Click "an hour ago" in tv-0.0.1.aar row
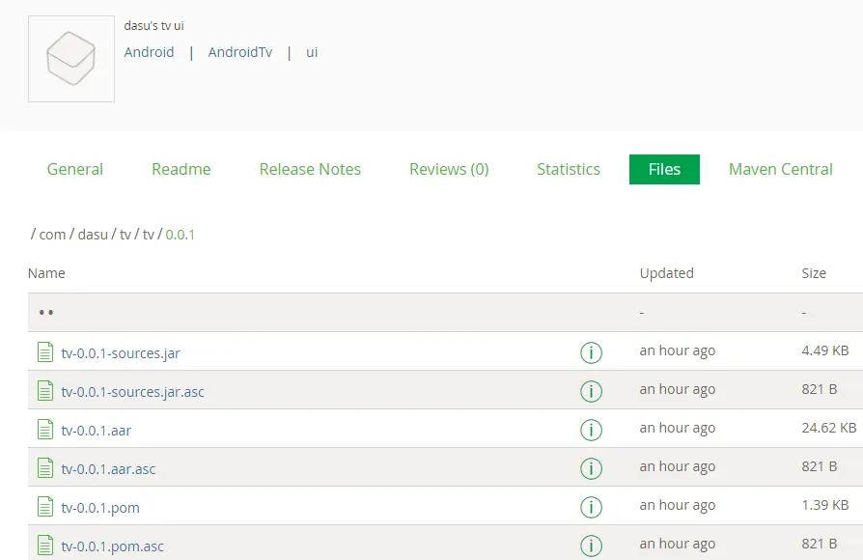The height and width of the screenshot is (560, 863). pyautogui.click(x=678, y=428)
